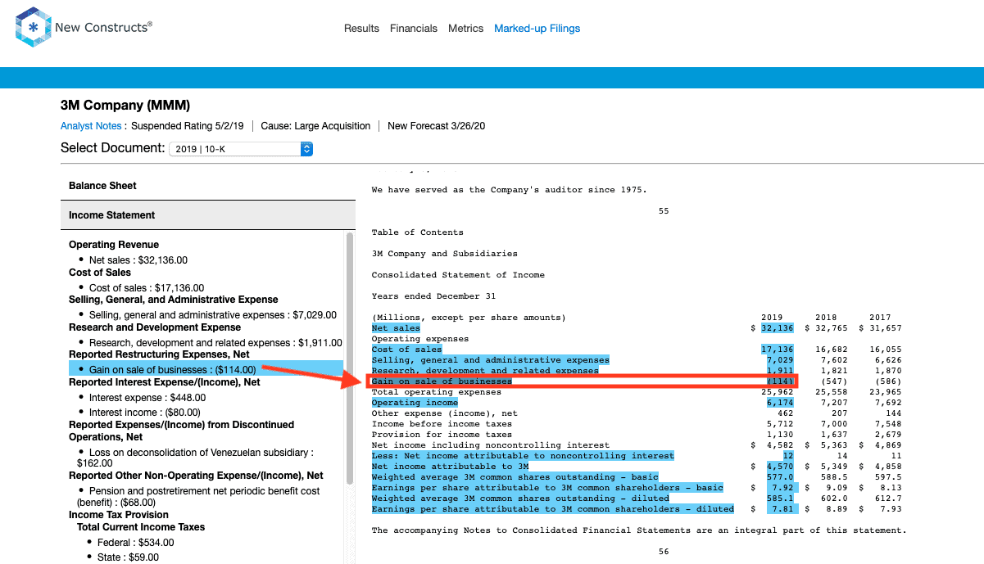The image size is (984, 564).
Task: Click the 'Suspended Rating 5/2/19' note
Action: (188, 126)
